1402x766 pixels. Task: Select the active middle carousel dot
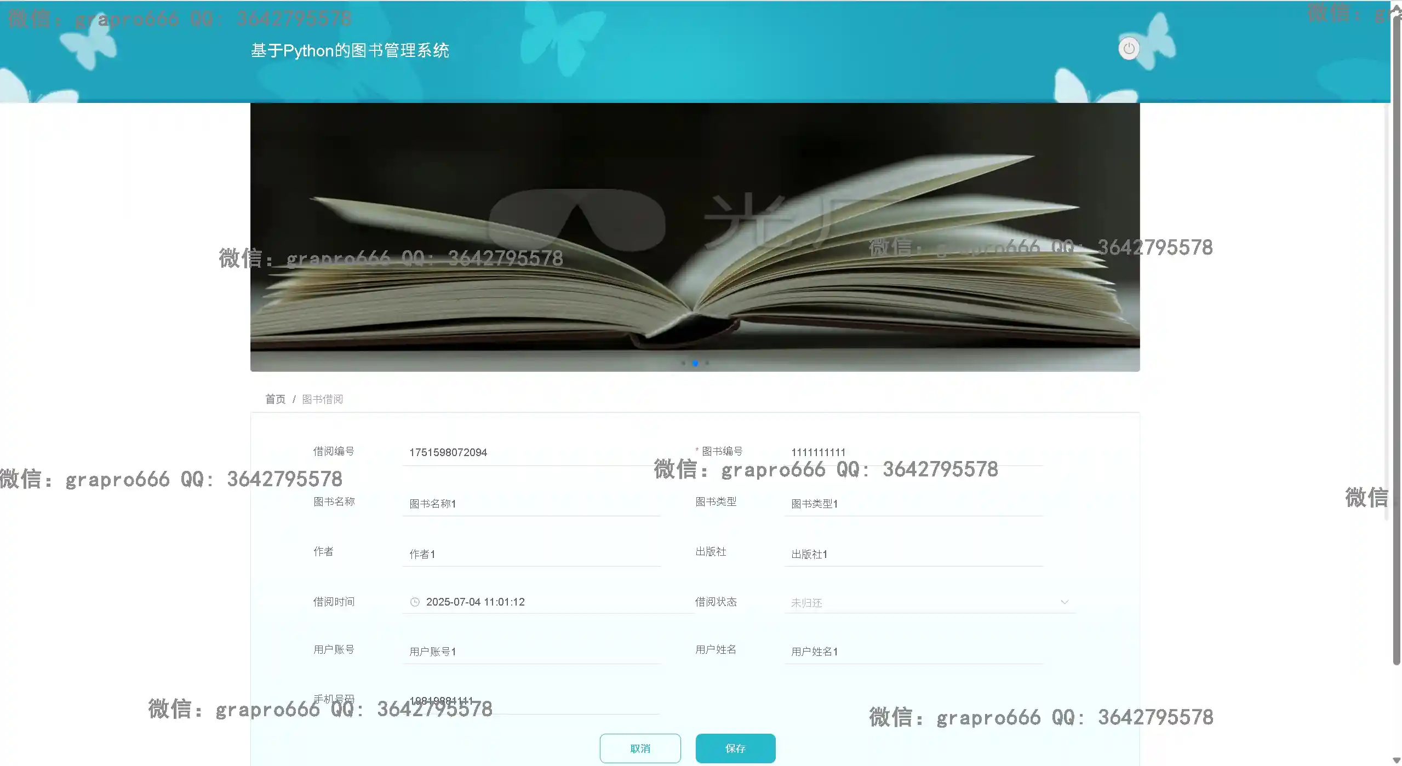coord(695,363)
